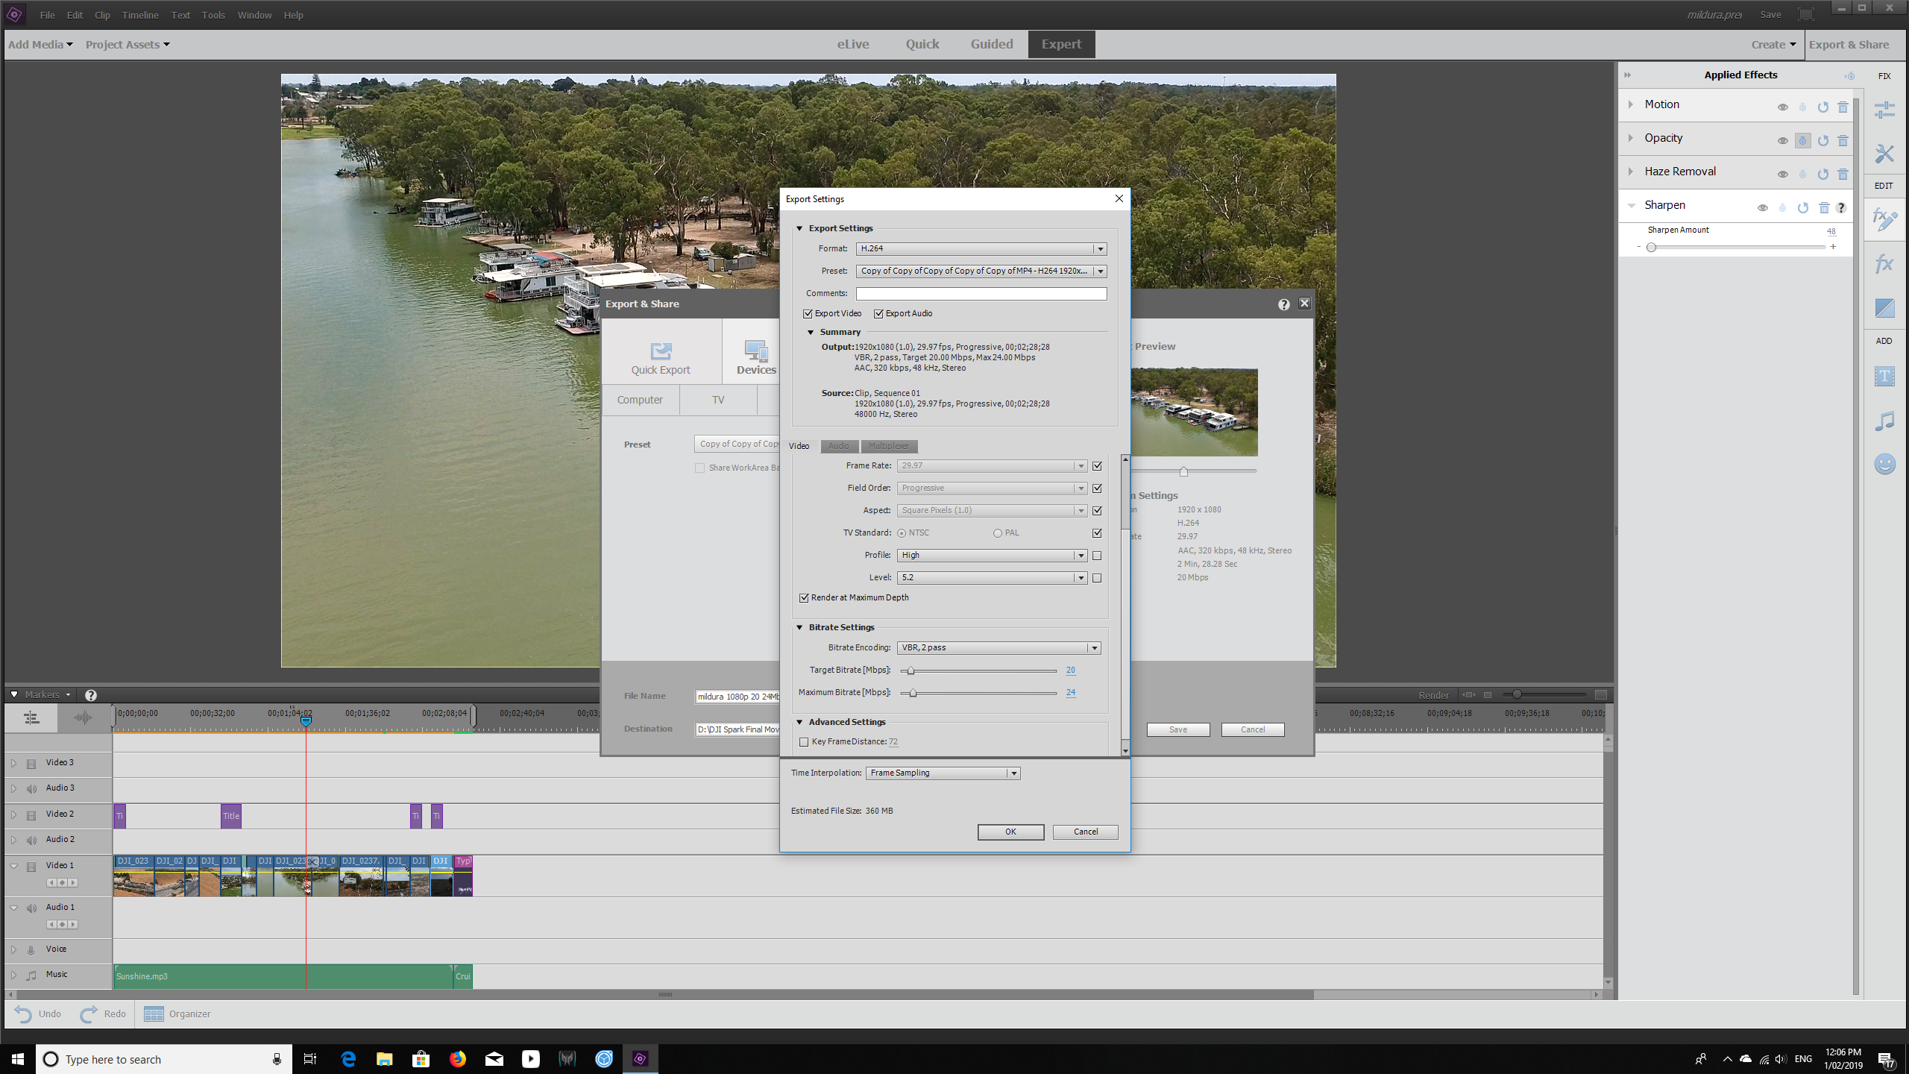Viewport: 1909px width, 1074px height.
Task: Open the Timeline menu
Action: 140,15
